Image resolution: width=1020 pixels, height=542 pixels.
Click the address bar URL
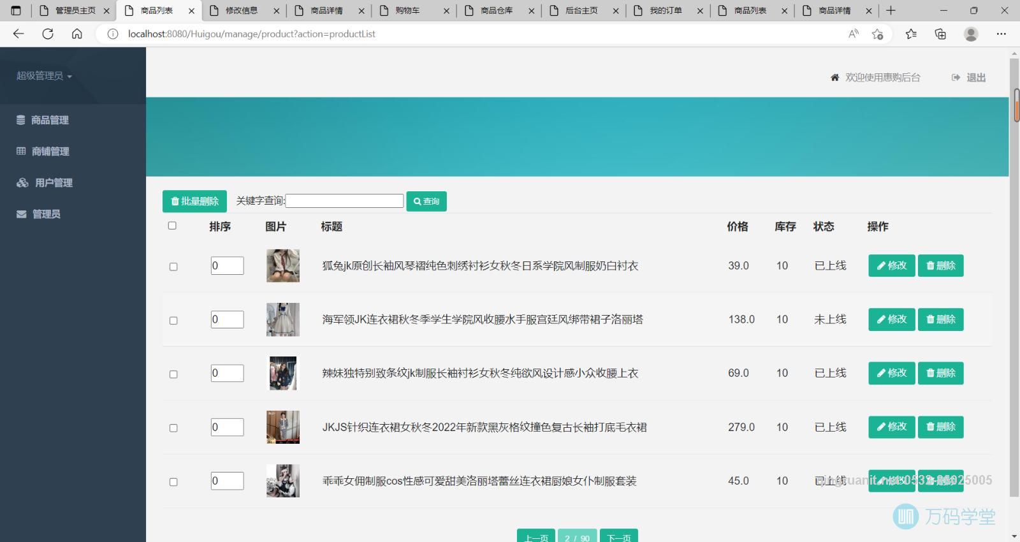[x=252, y=34]
